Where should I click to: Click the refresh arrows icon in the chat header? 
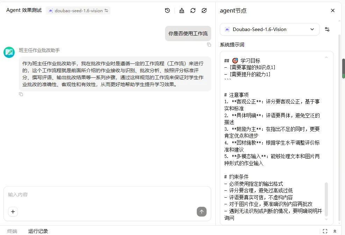(193, 10)
